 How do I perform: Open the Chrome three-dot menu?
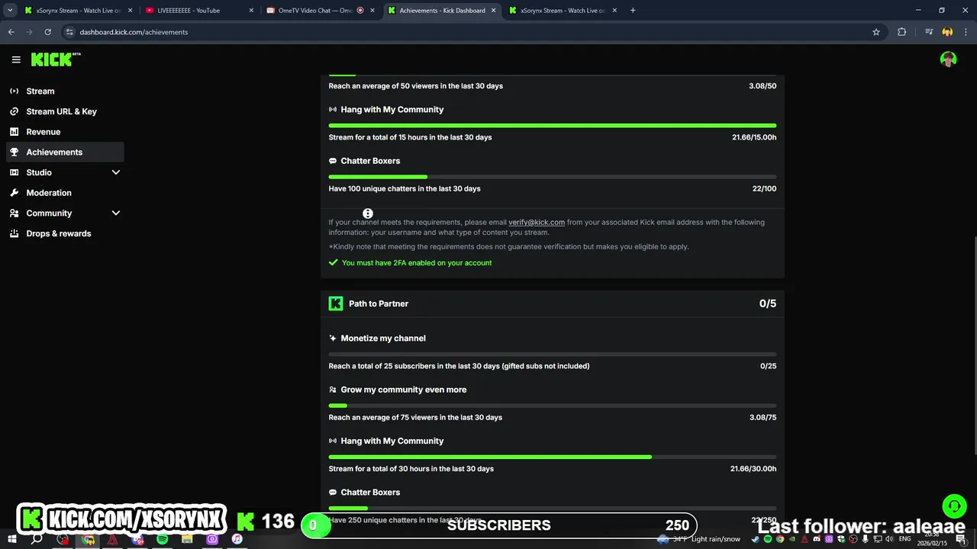coord(966,32)
